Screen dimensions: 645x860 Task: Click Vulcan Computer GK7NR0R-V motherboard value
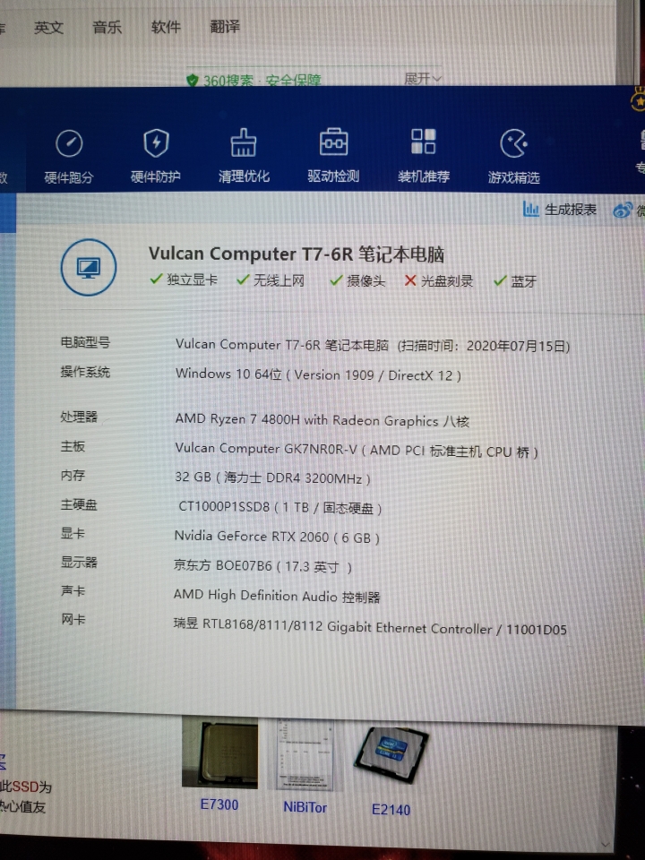click(x=357, y=450)
